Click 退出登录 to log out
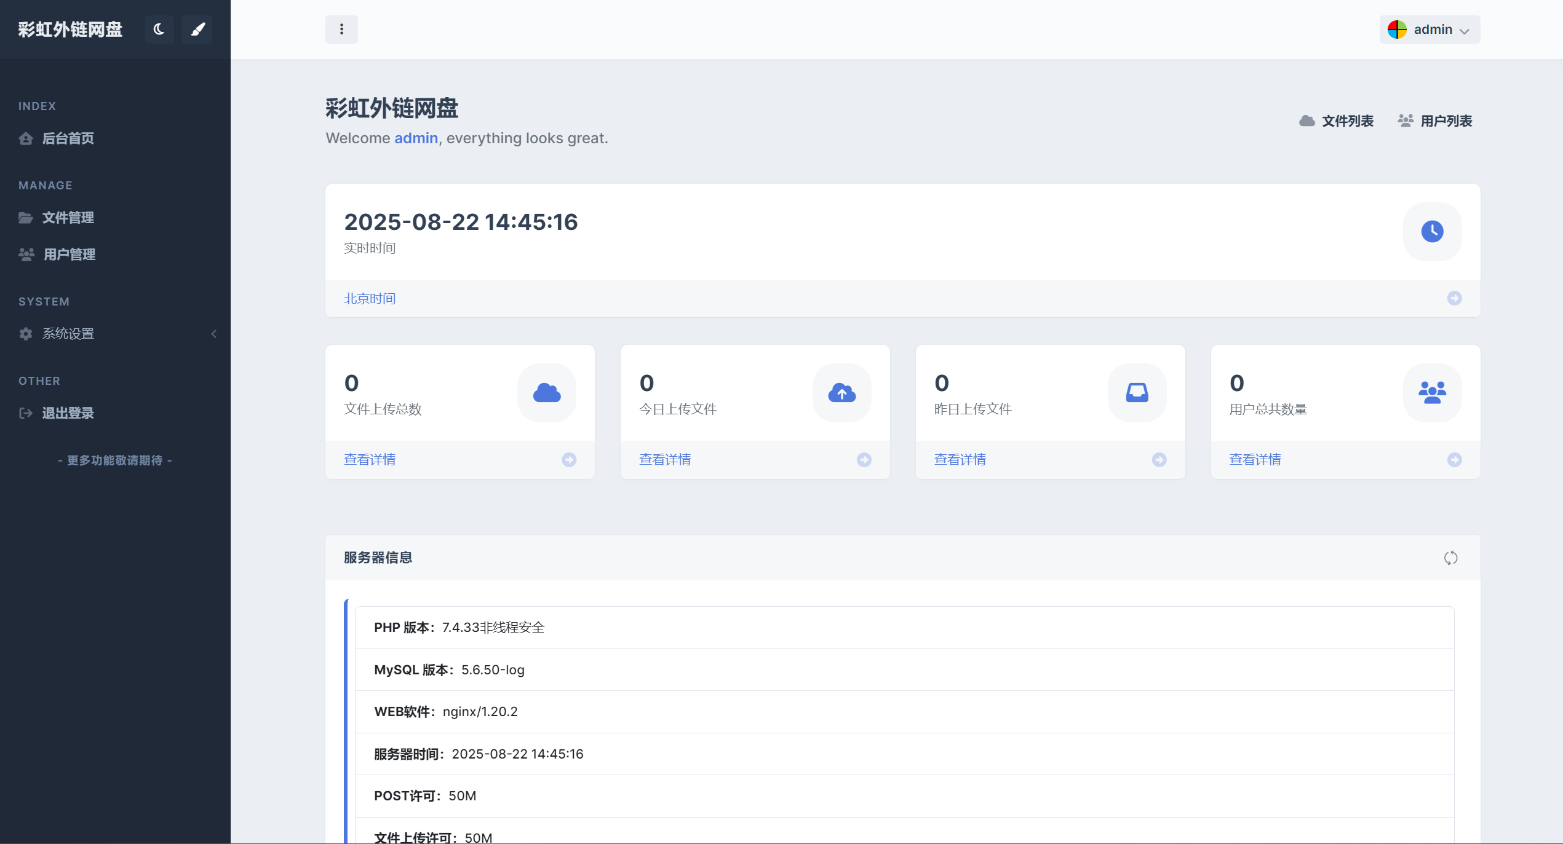The height and width of the screenshot is (844, 1563). [x=68, y=413]
